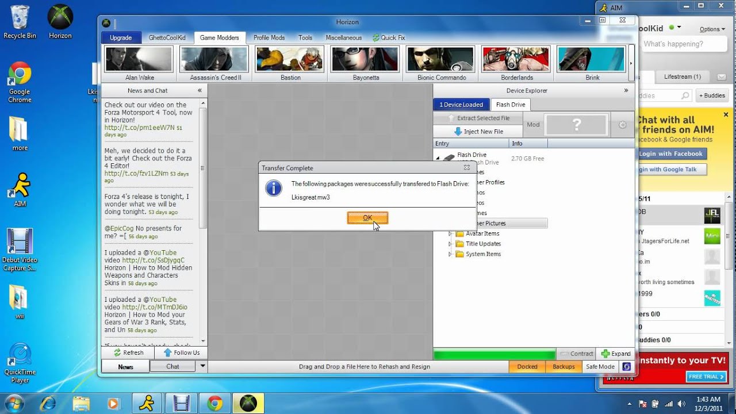
Task: Open the Bastion game modder
Action: (290, 63)
